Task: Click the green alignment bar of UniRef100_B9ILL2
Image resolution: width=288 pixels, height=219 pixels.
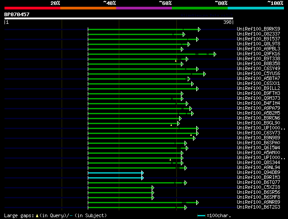Action: (x=142, y=89)
